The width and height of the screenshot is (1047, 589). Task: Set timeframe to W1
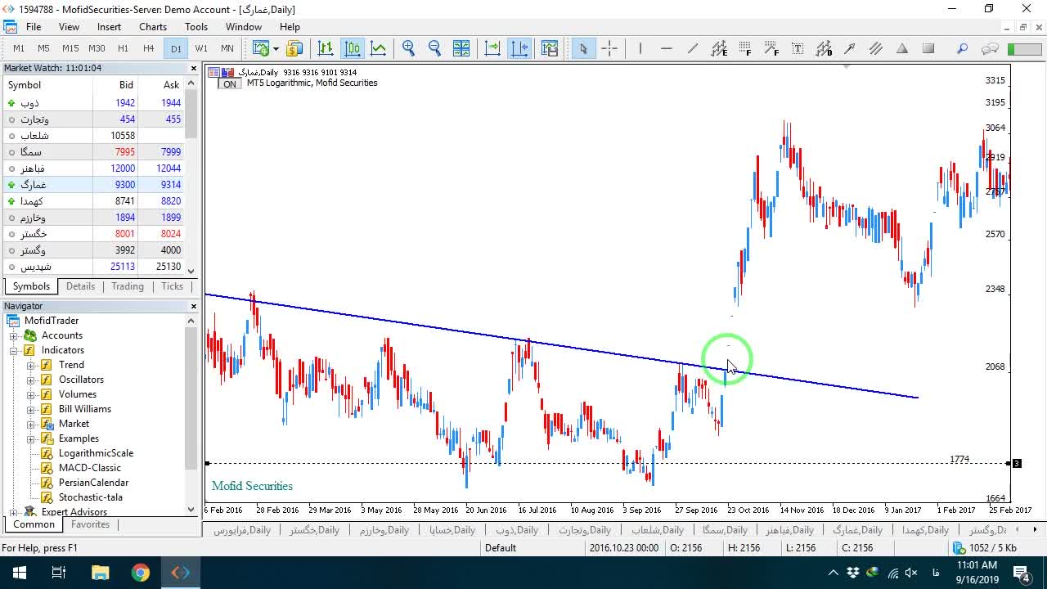click(x=201, y=48)
